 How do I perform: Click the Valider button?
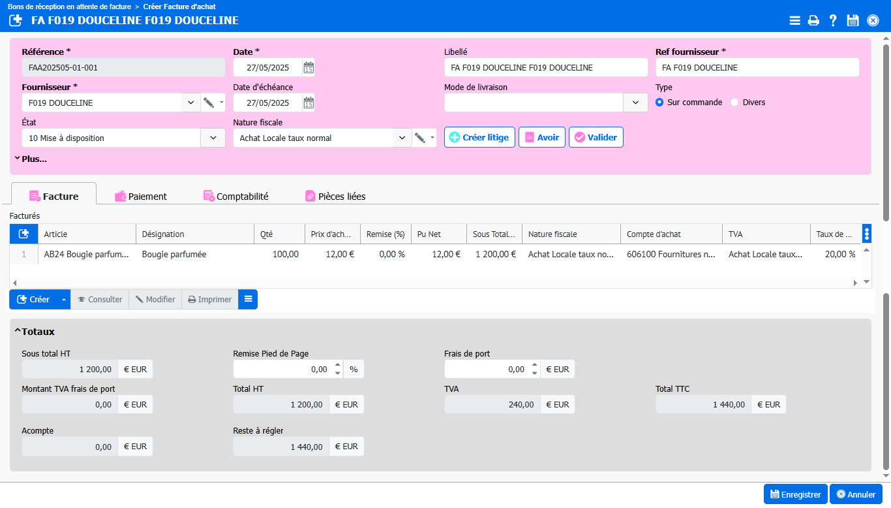[596, 138]
